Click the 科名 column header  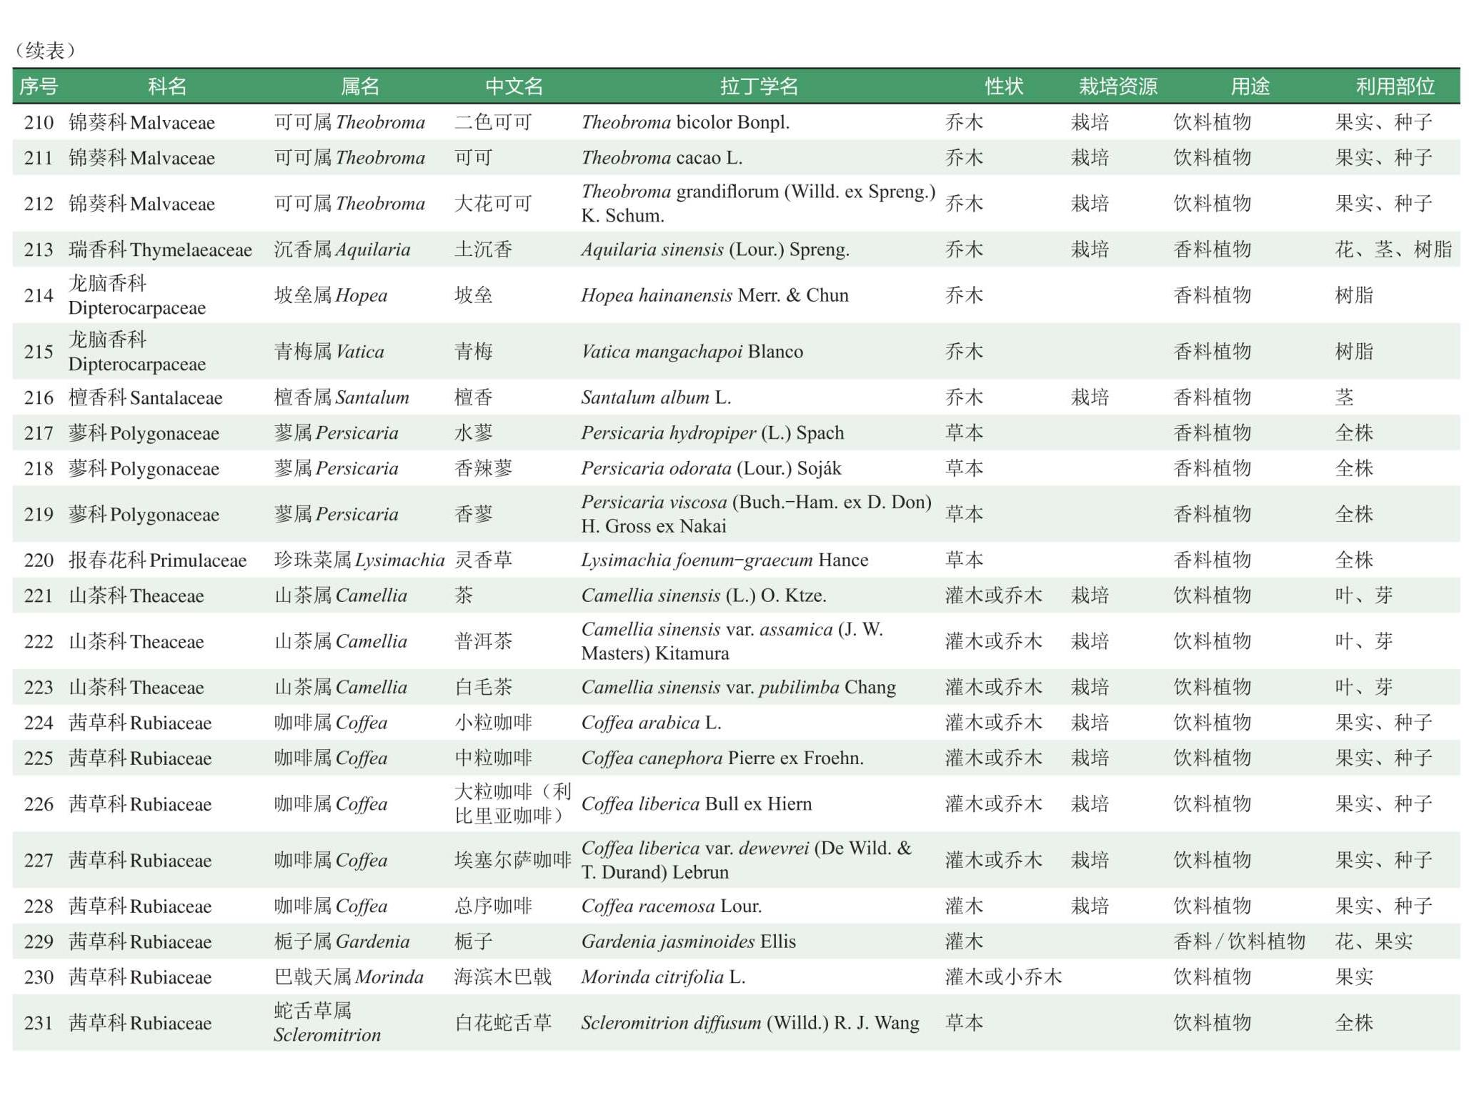[x=166, y=86]
